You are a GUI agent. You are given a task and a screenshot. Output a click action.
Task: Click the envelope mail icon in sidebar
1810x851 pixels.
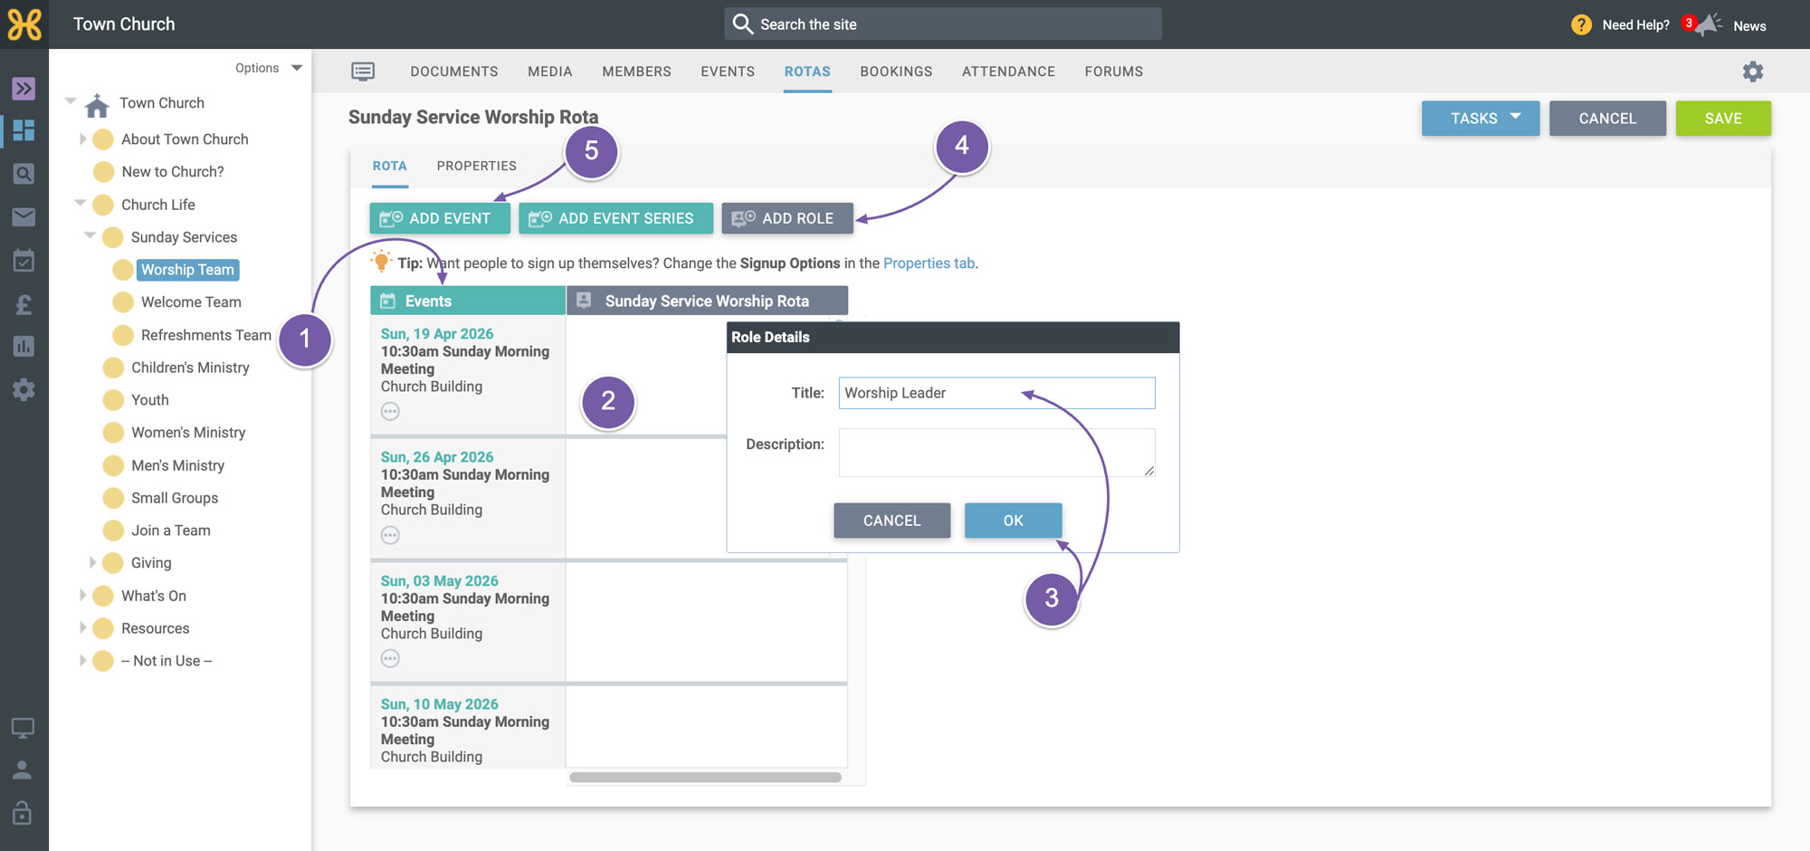(24, 217)
